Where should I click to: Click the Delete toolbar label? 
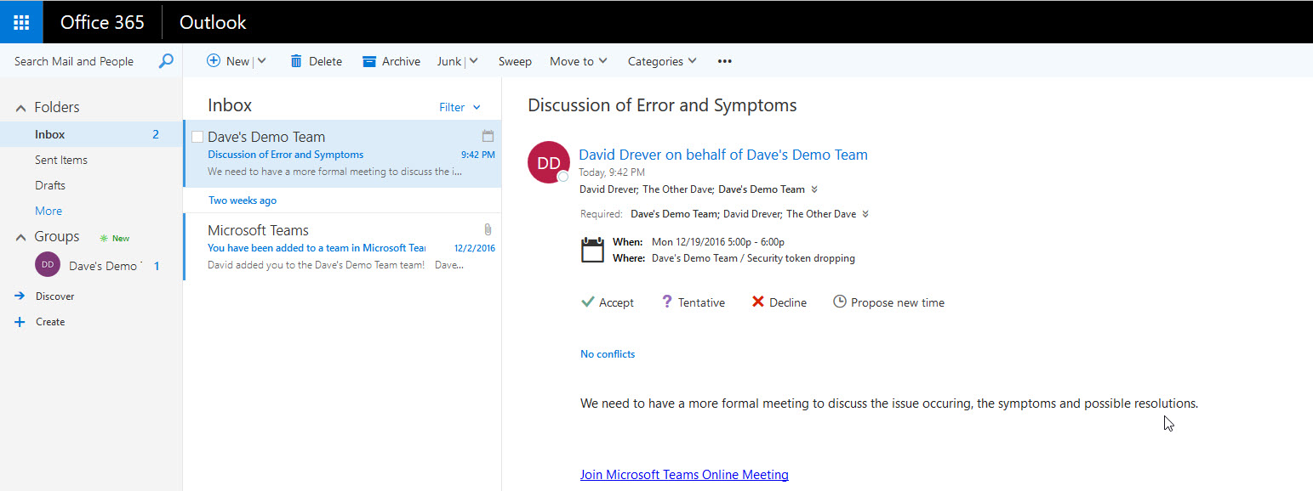point(325,61)
